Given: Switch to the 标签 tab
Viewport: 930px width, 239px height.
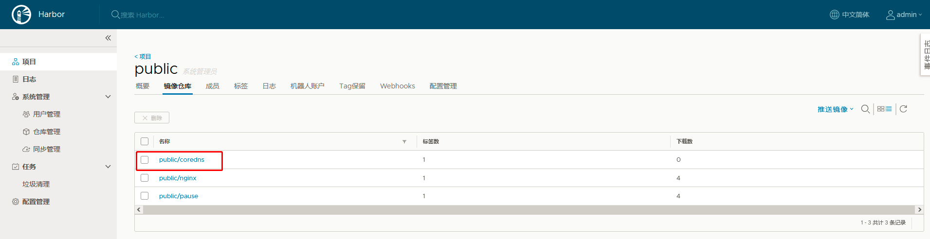Looking at the screenshot, I should click(241, 86).
